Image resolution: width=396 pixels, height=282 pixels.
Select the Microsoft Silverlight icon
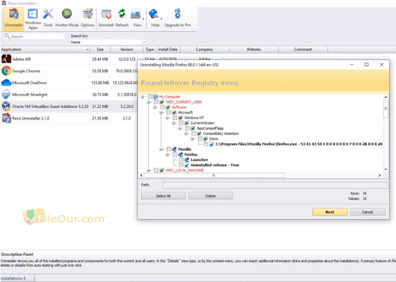pyautogui.click(x=7, y=94)
